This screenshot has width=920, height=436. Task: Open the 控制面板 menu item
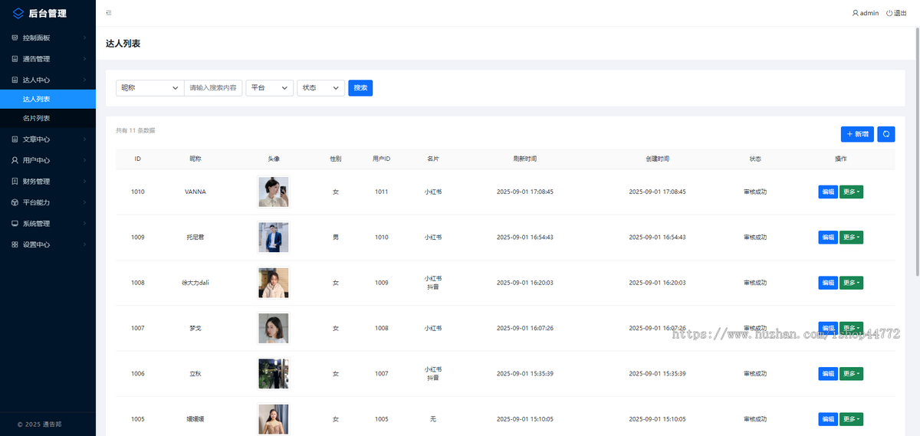point(48,38)
